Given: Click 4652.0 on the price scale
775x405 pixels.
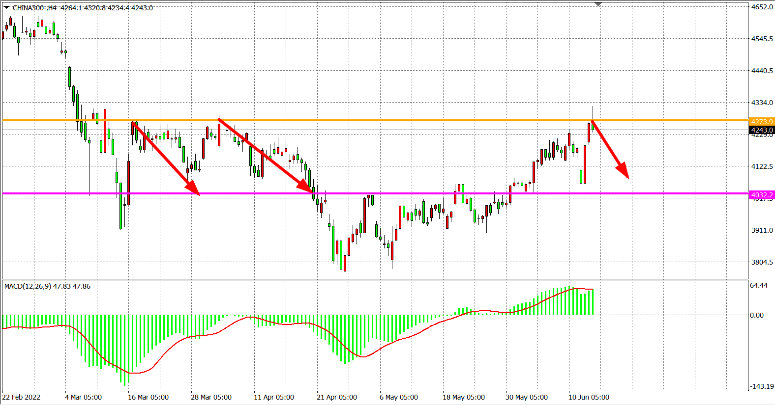Looking at the screenshot, I should (761, 7).
